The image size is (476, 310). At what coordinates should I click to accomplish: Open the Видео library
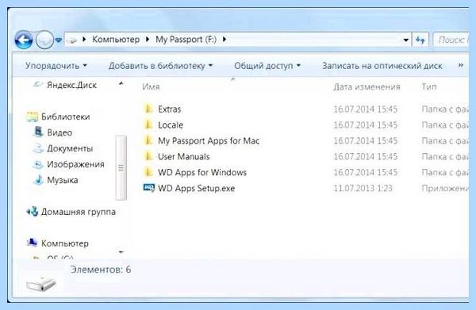[x=59, y=132]
